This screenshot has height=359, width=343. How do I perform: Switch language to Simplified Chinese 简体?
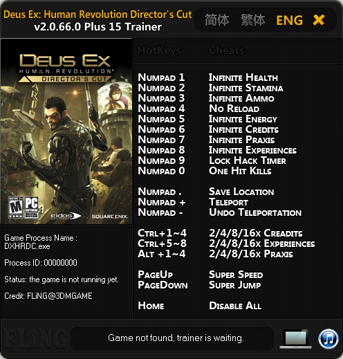217,20
